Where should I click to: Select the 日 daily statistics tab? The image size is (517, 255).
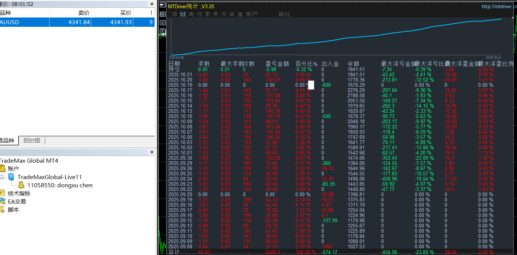click(183, 14)
